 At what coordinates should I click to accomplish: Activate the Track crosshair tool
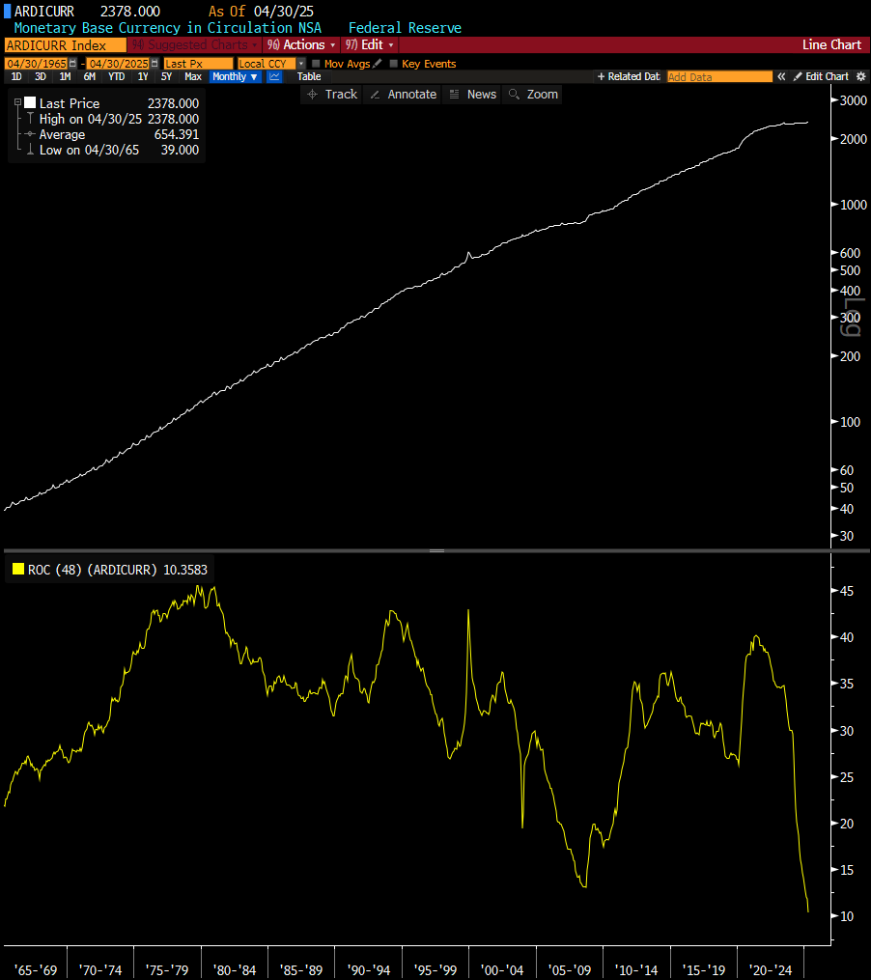coord(331,95)
